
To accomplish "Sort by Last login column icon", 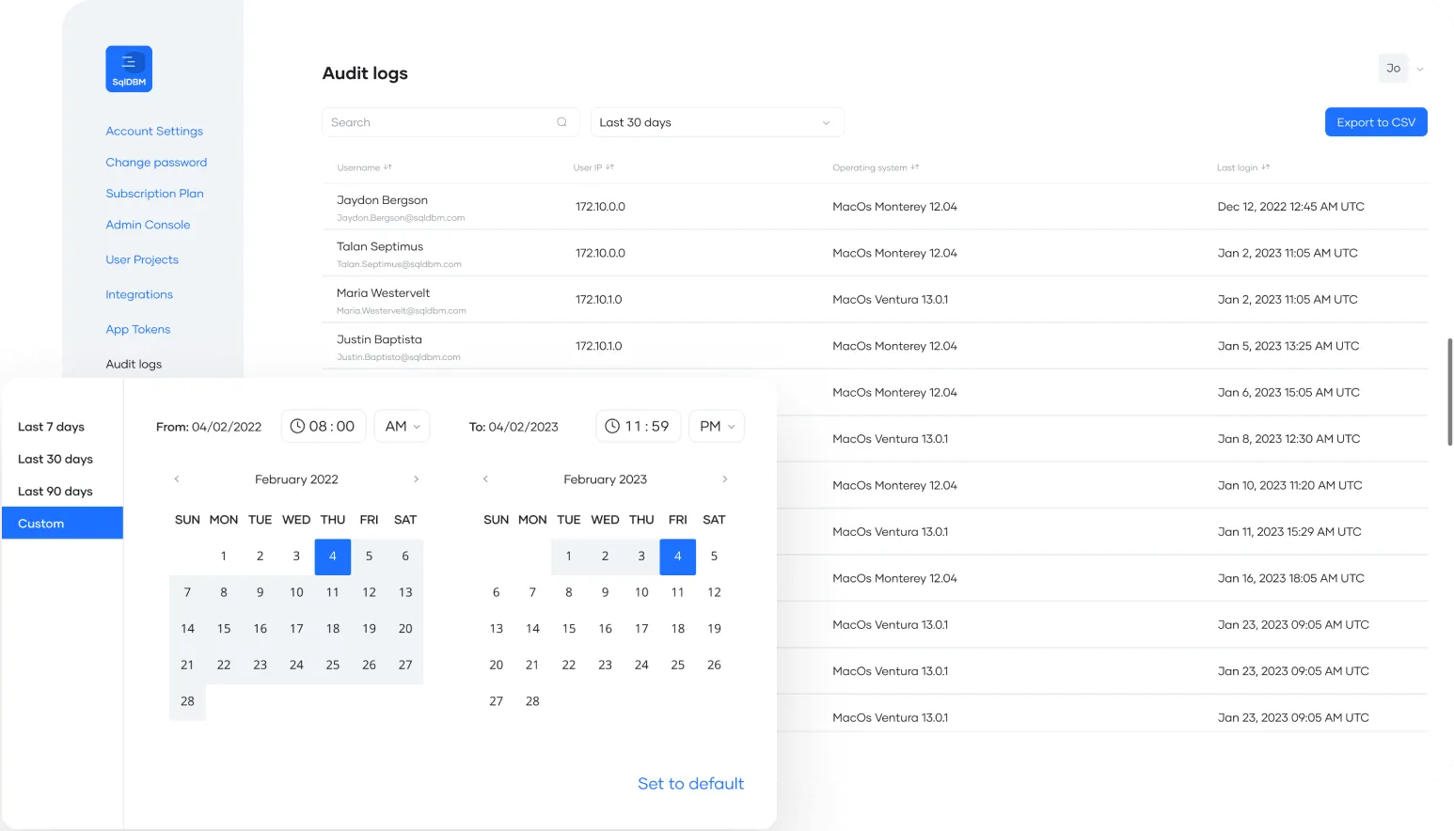I will [1265, 167].
